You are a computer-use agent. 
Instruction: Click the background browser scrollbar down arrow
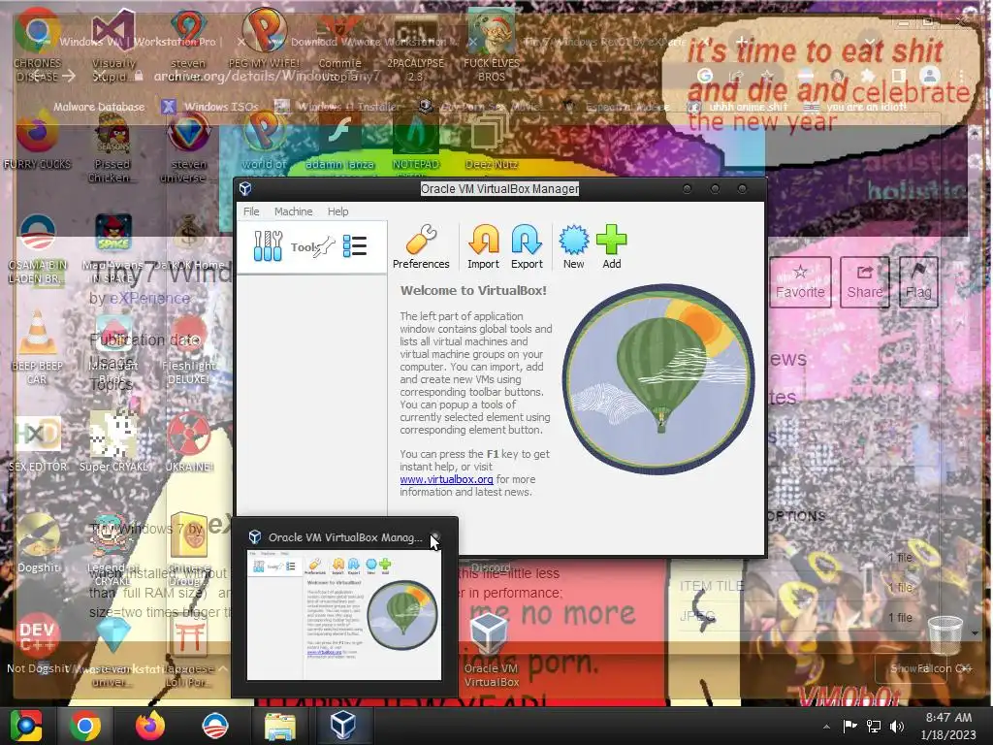[974, 632]
